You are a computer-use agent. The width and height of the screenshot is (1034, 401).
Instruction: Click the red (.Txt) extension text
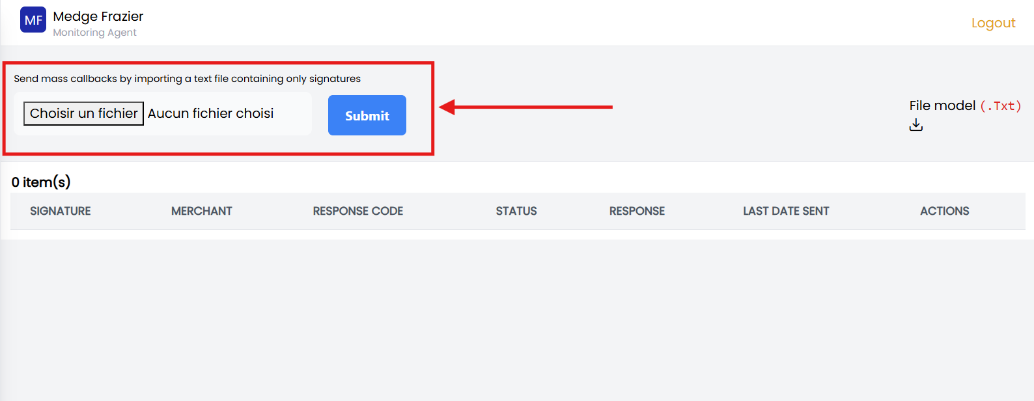point(1001,106)
